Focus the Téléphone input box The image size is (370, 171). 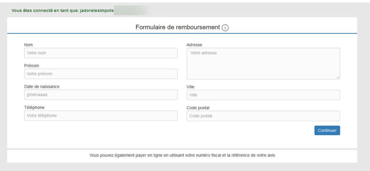pos(101,116)
